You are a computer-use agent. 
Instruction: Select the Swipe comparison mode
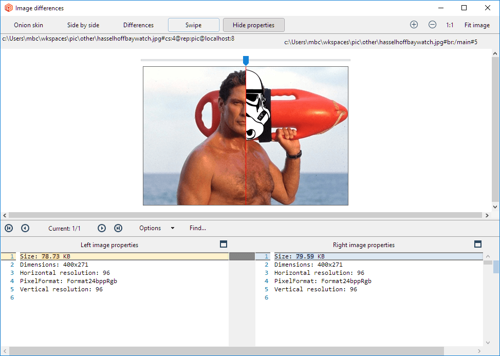[x=194, y=25]
